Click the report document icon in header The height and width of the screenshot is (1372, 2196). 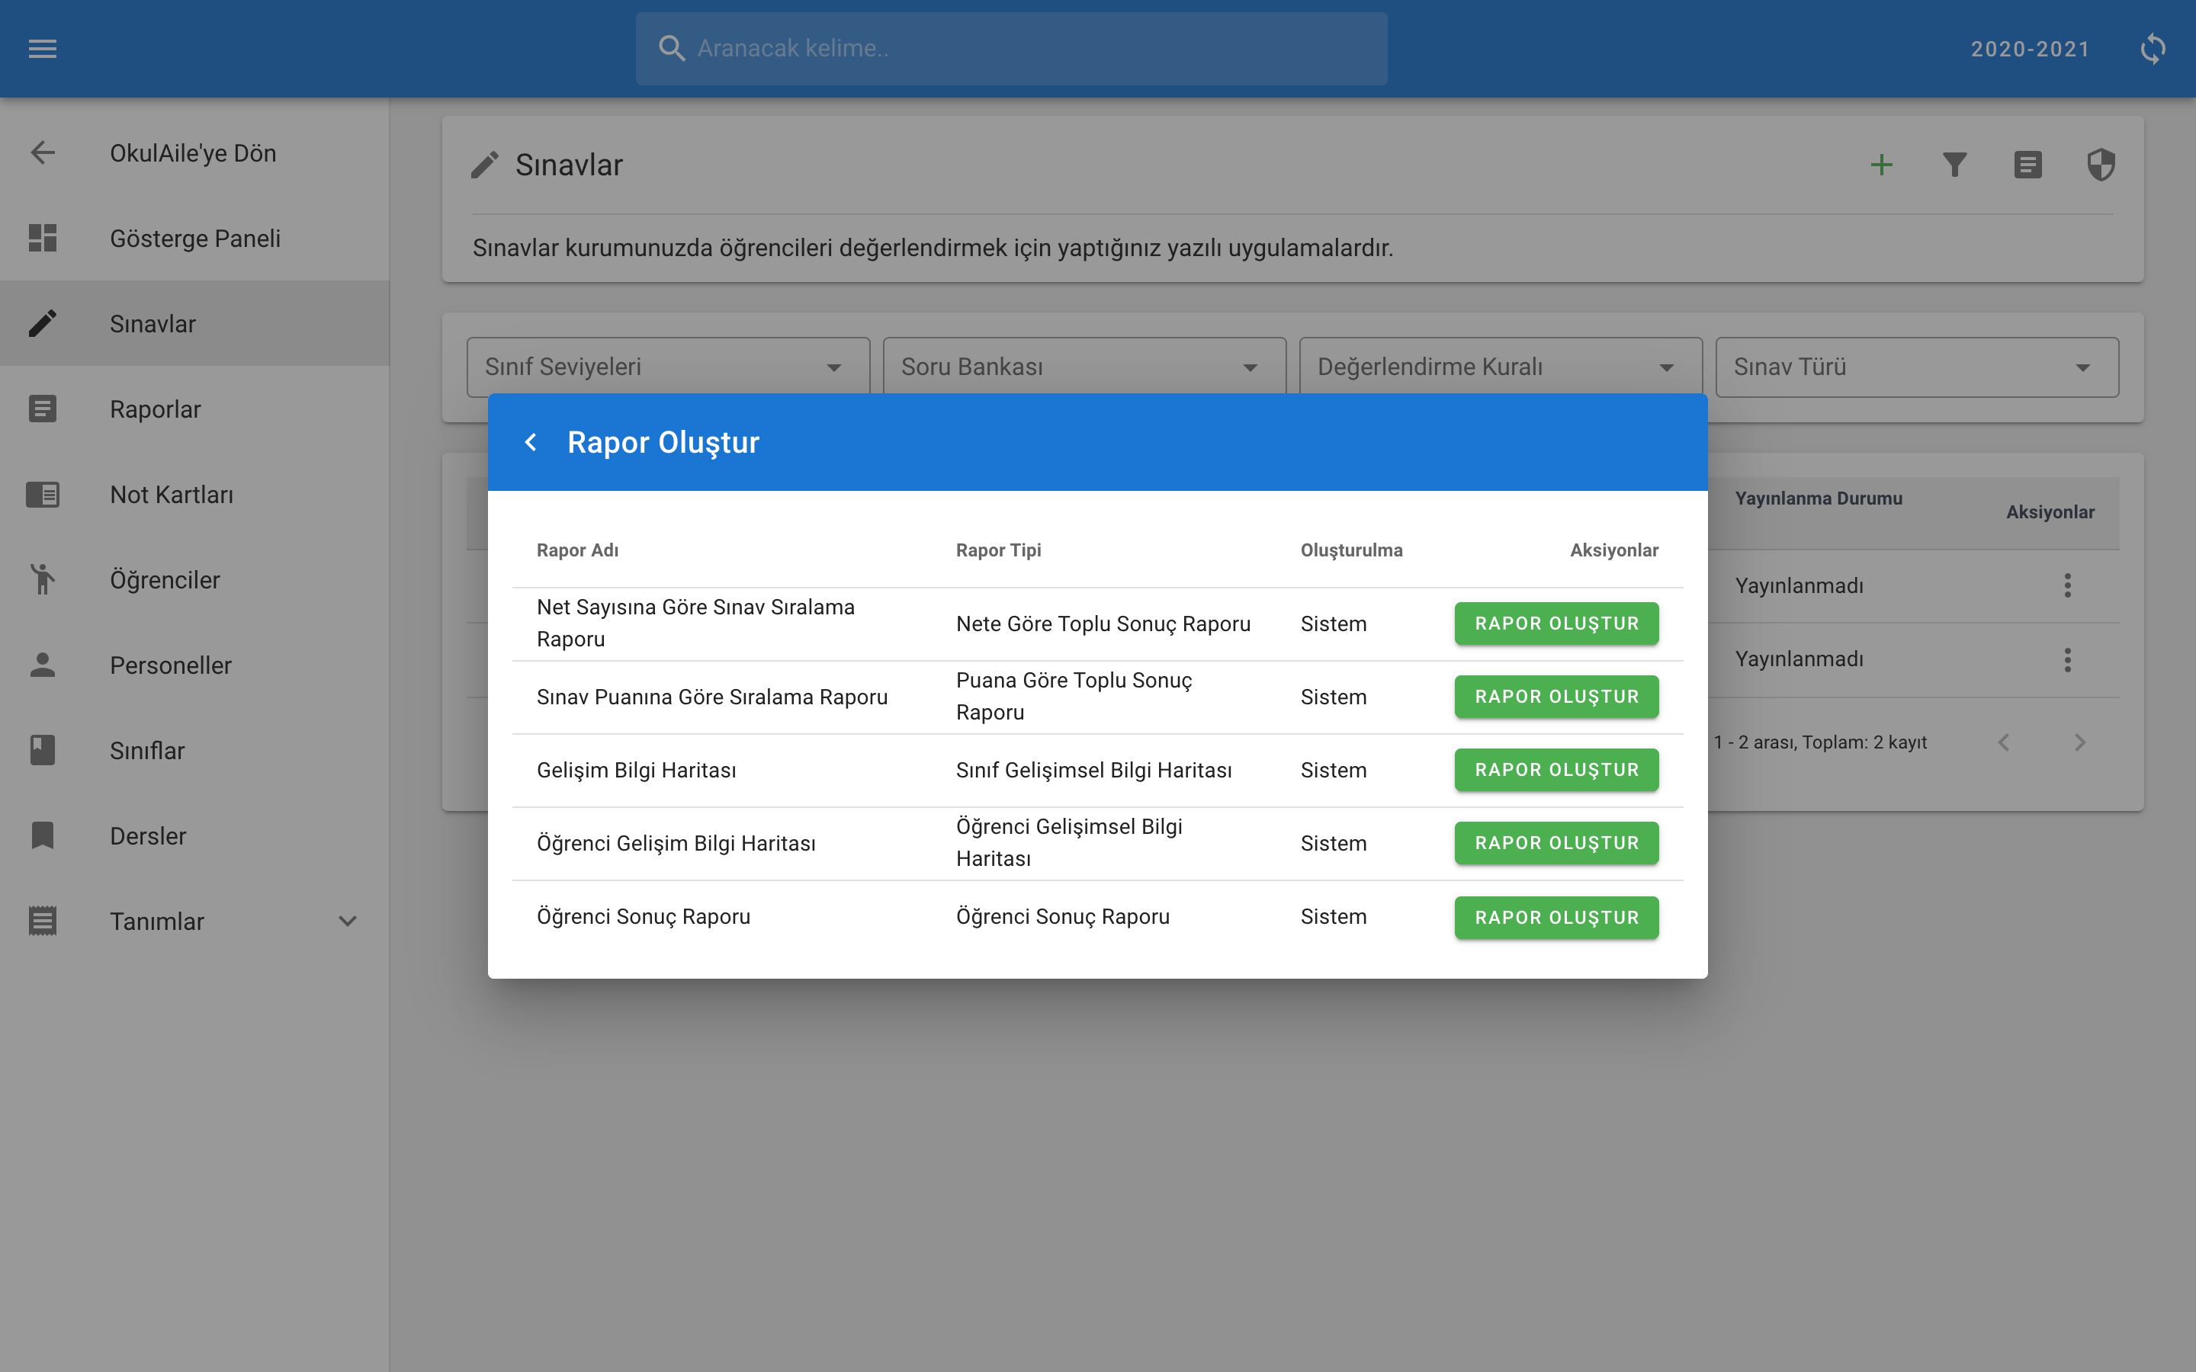(x=2027, y=165)
